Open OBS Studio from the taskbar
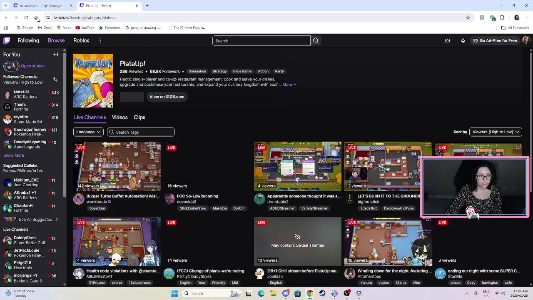The height and width of the screenshot is (300, 533). coord(346,293)
